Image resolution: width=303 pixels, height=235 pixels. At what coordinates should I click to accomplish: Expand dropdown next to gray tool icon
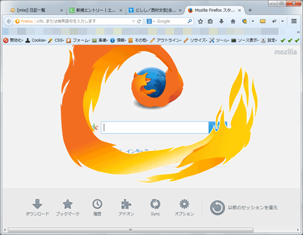(x=282, y=21)
